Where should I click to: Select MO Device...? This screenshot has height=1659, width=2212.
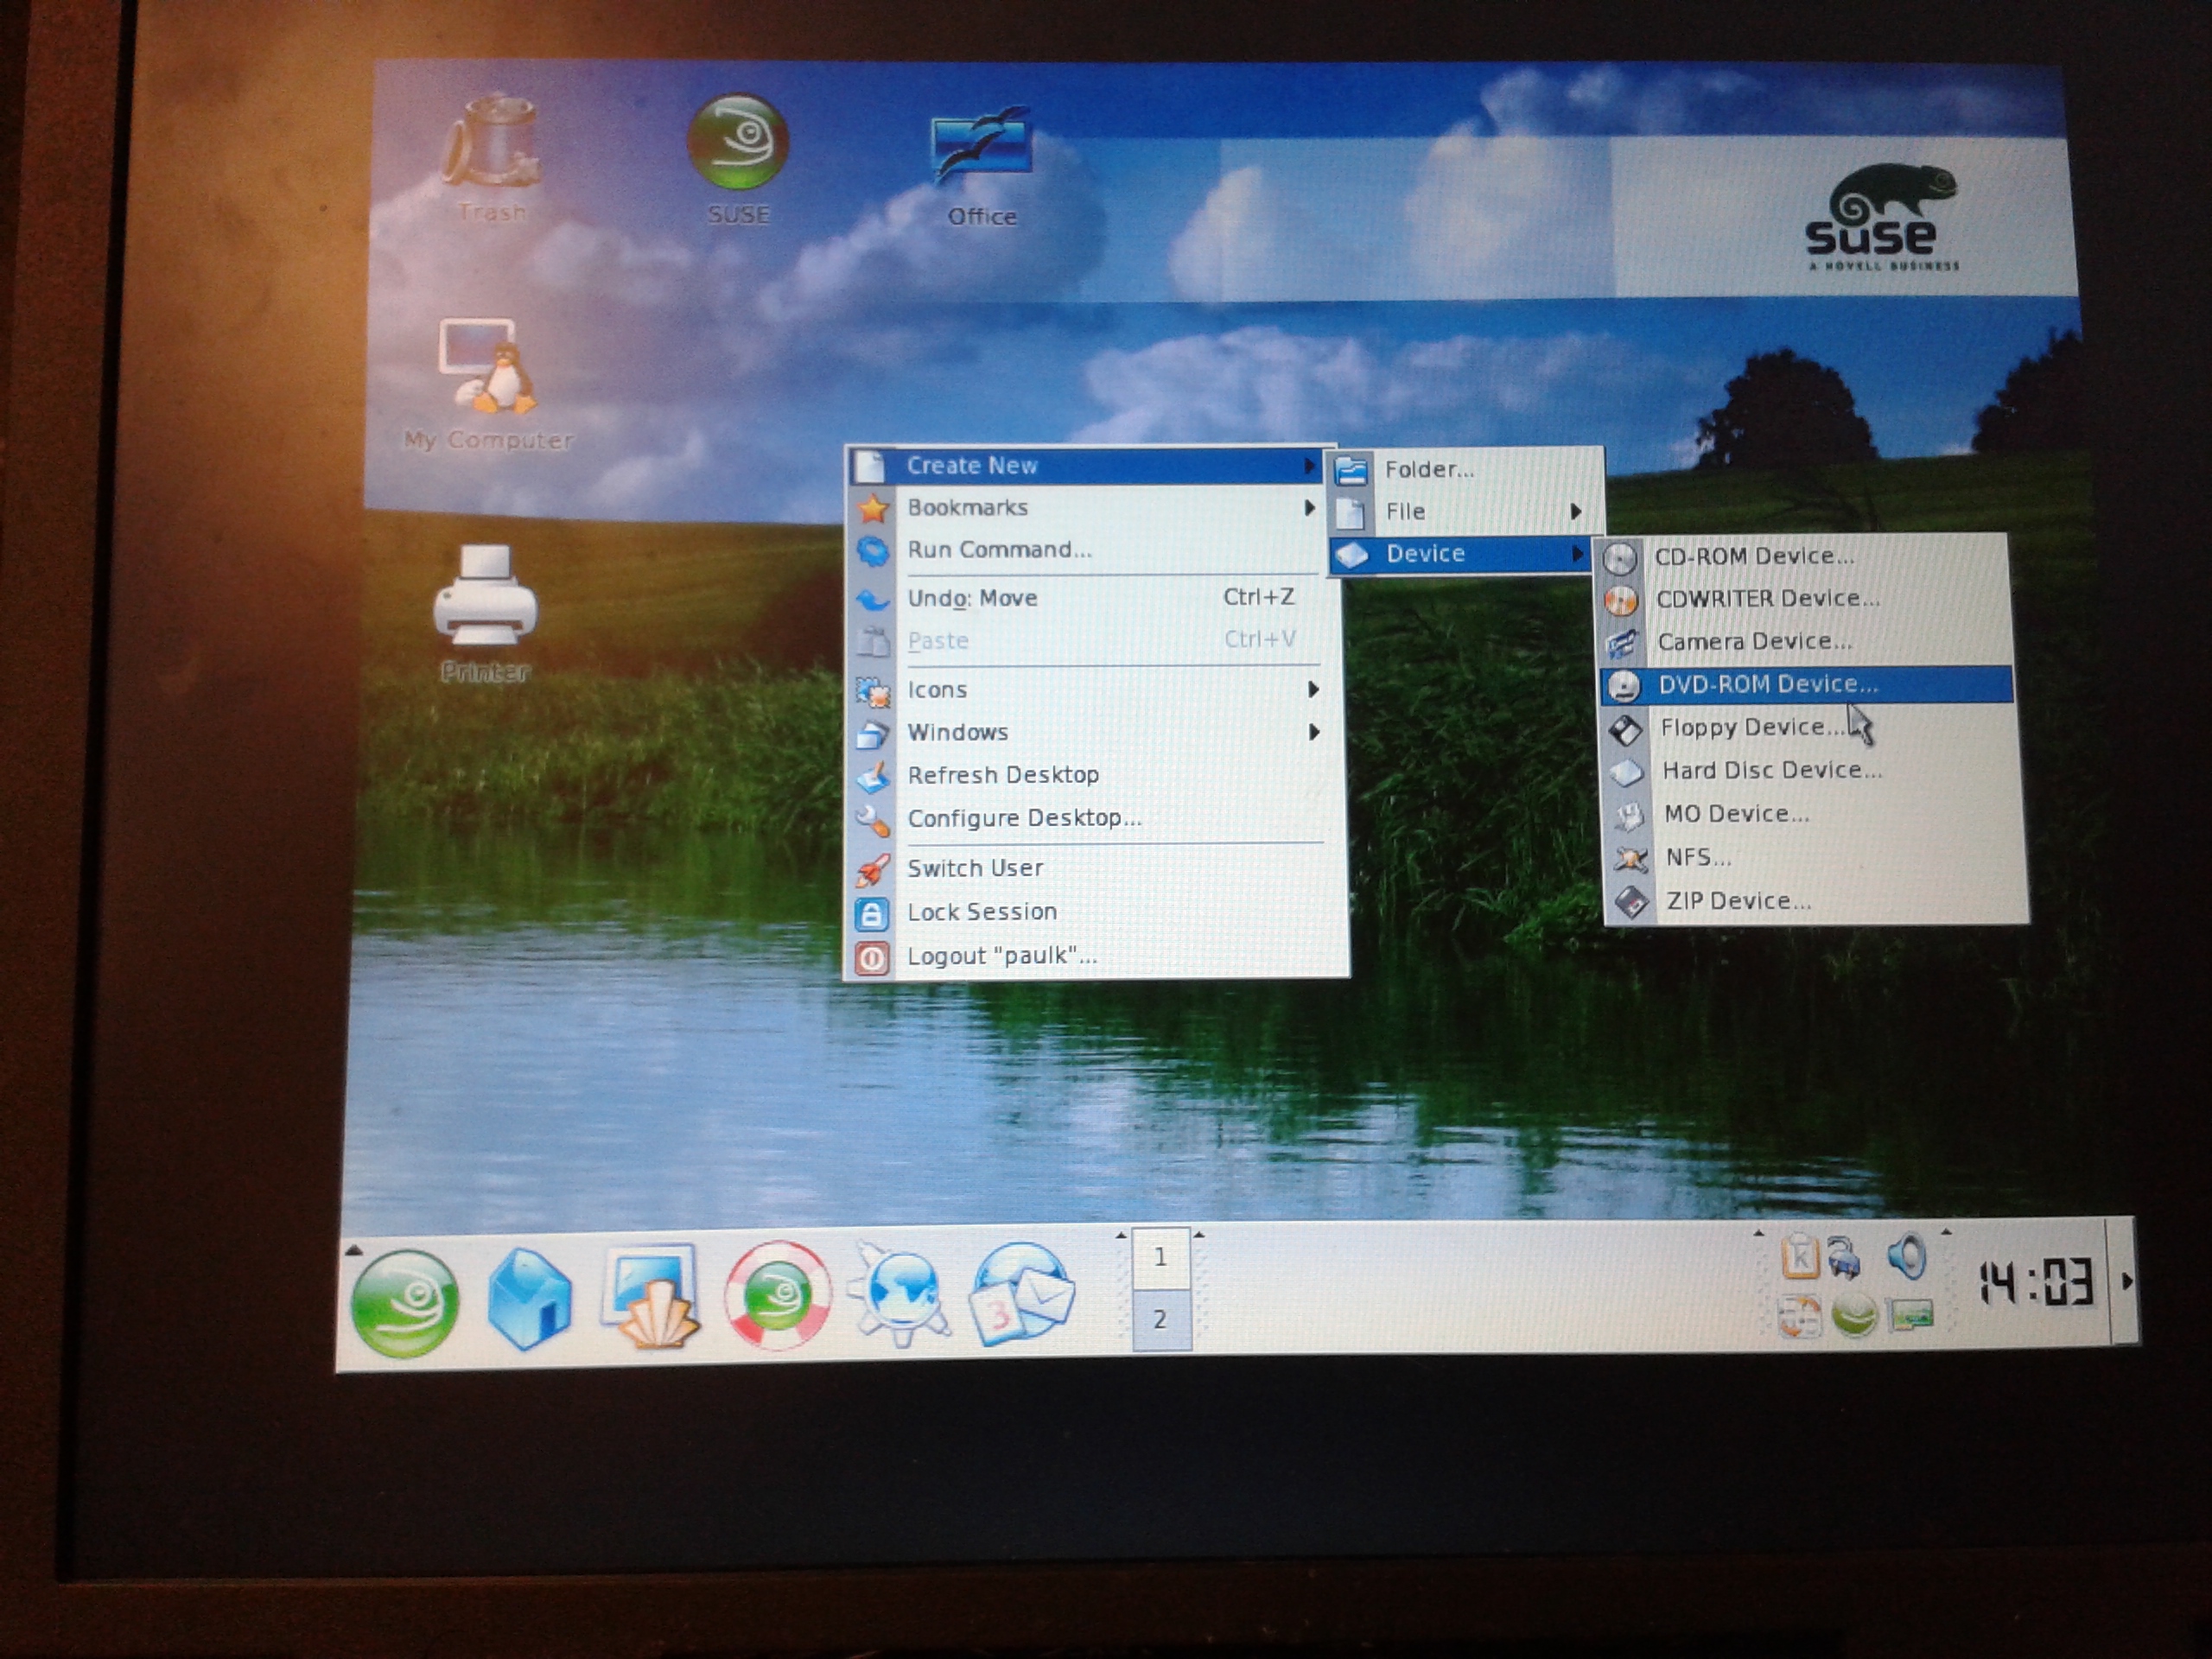coord(1814,814)
